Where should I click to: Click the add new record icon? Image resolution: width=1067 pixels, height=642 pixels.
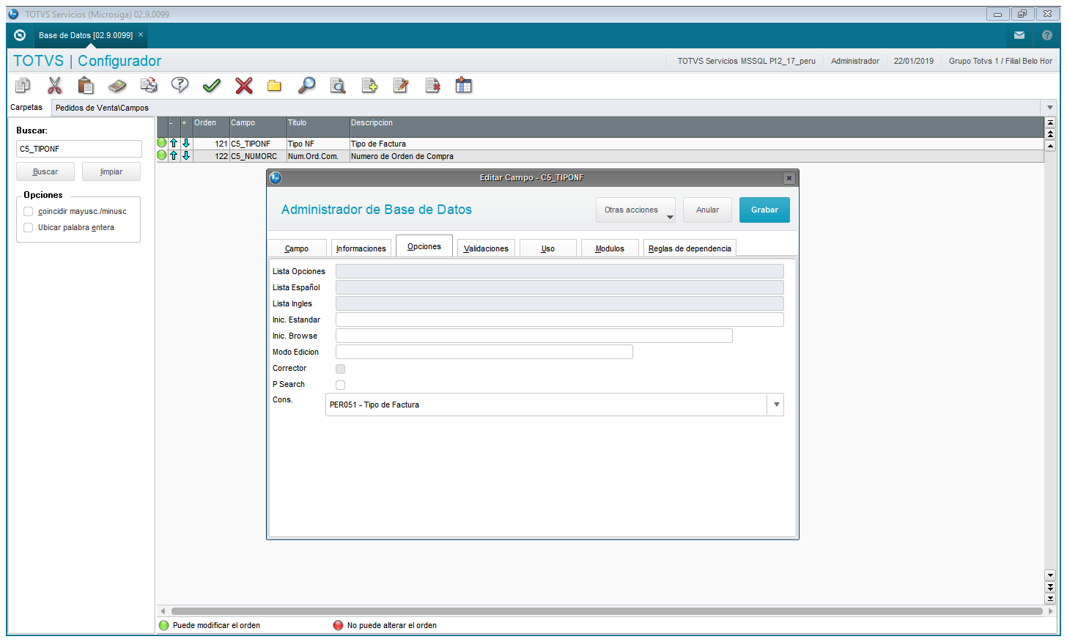(369, 86)
